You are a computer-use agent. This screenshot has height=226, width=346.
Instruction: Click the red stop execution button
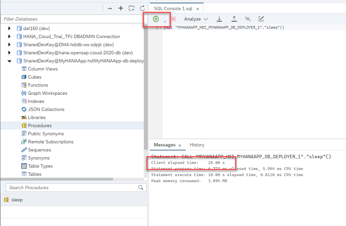tap(174, 19)
